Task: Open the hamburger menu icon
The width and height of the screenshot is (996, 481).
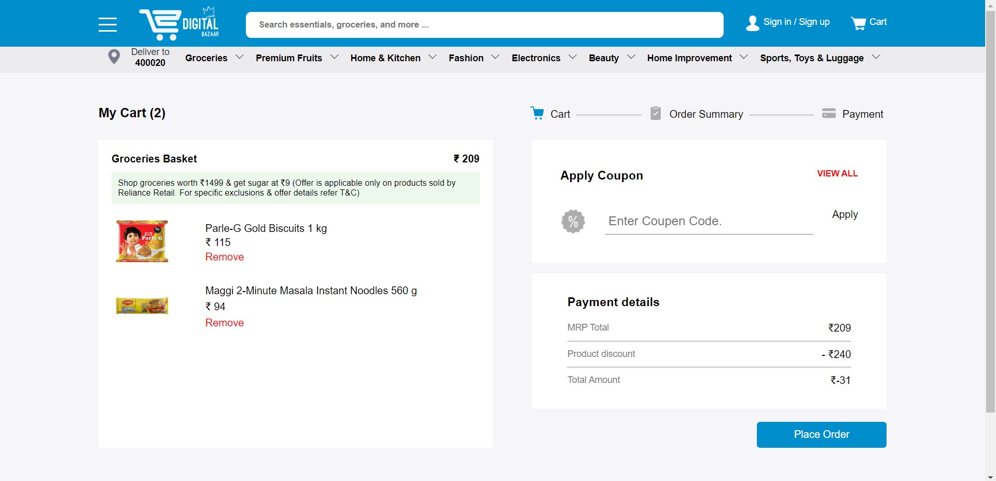Action: point(107,24)
